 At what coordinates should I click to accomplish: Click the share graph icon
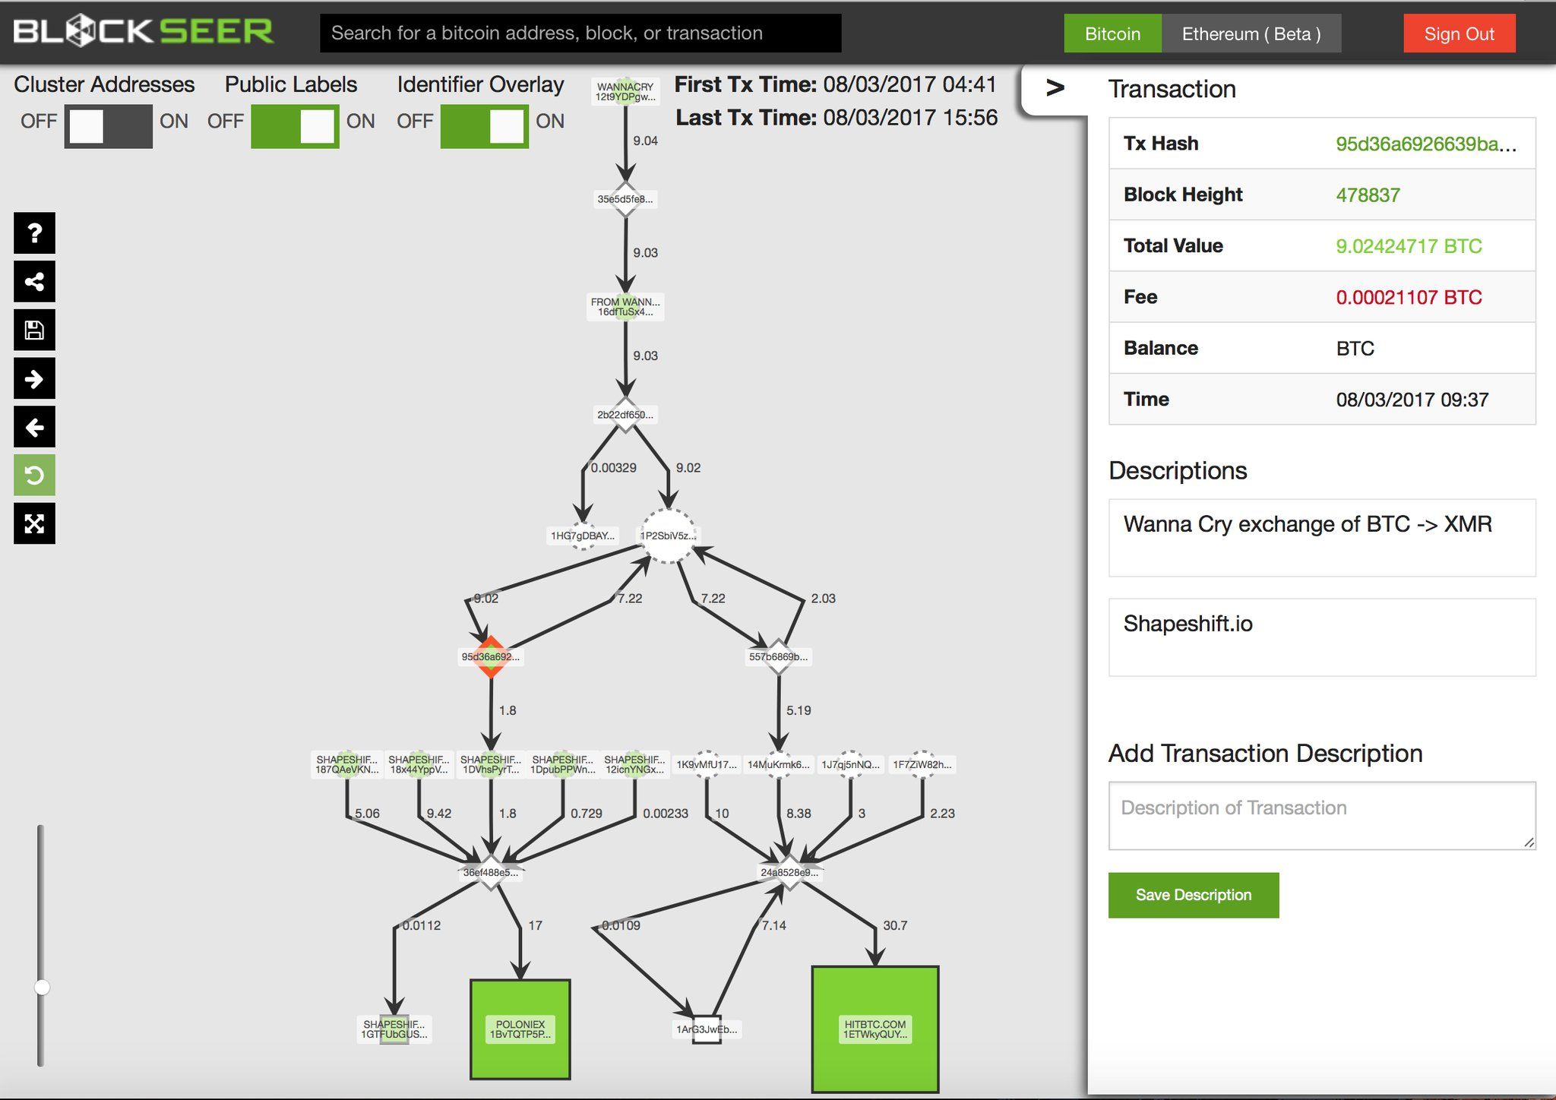click(x=34, y=281)
